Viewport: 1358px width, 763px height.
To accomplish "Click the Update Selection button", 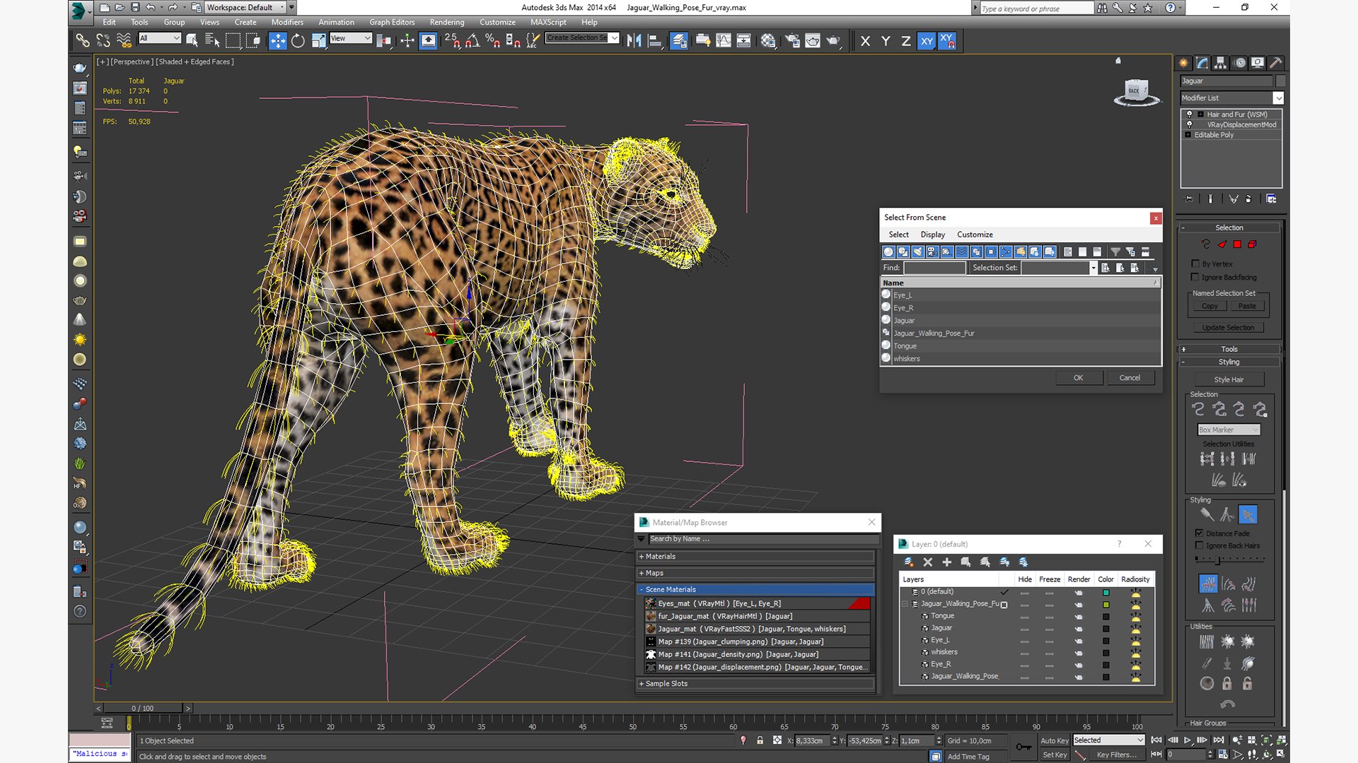I will pyautogui.click(x=1229, y=328).
